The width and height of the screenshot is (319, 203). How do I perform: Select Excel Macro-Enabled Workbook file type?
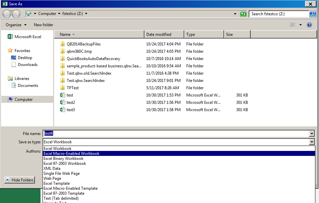point(179,154)
